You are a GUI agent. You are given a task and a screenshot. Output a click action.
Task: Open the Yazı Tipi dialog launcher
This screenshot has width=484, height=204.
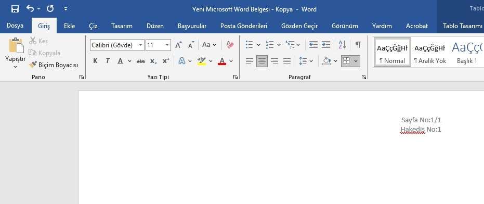coord(236,77)
